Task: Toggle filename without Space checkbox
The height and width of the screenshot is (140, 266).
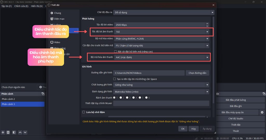Action: pos(115,79)
